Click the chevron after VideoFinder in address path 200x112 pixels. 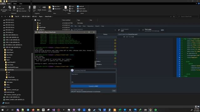pyautogui.click(x=52, y=16)
